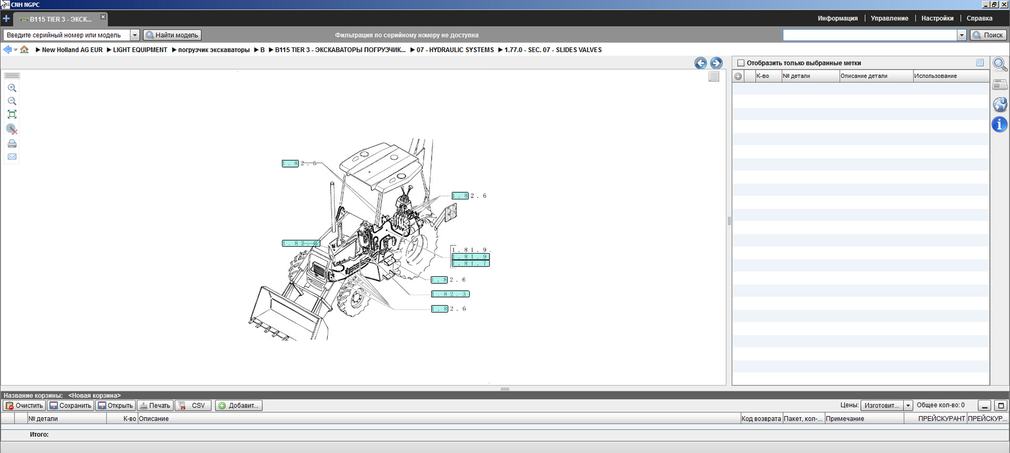This screenshot has width=1010, height=453.
Task: Click the clear callout selection icon
Action: pyautogui.click(x=12, y=129)
